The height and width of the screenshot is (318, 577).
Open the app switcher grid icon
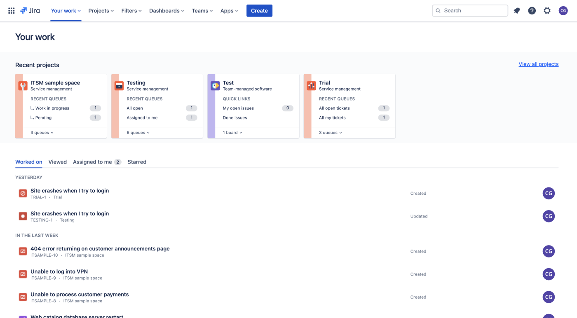[x=12, y=11]
